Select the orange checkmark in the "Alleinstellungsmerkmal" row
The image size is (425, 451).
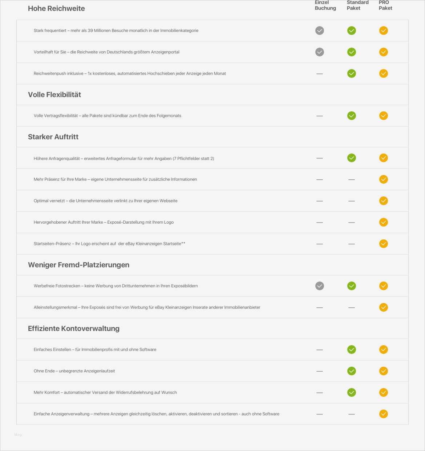(x=384, y=307)
